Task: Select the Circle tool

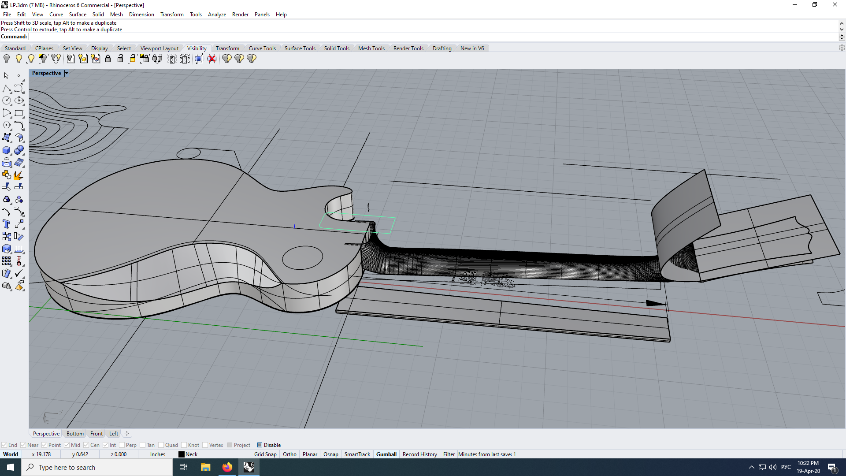Action: pyautogui.click(x=7, y=101)
